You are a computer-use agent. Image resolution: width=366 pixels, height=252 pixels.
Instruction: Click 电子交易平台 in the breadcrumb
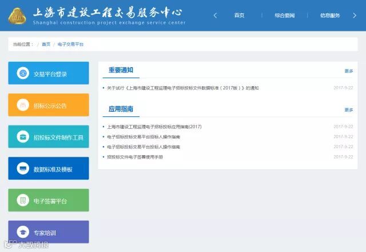click(x=70, y=44)
